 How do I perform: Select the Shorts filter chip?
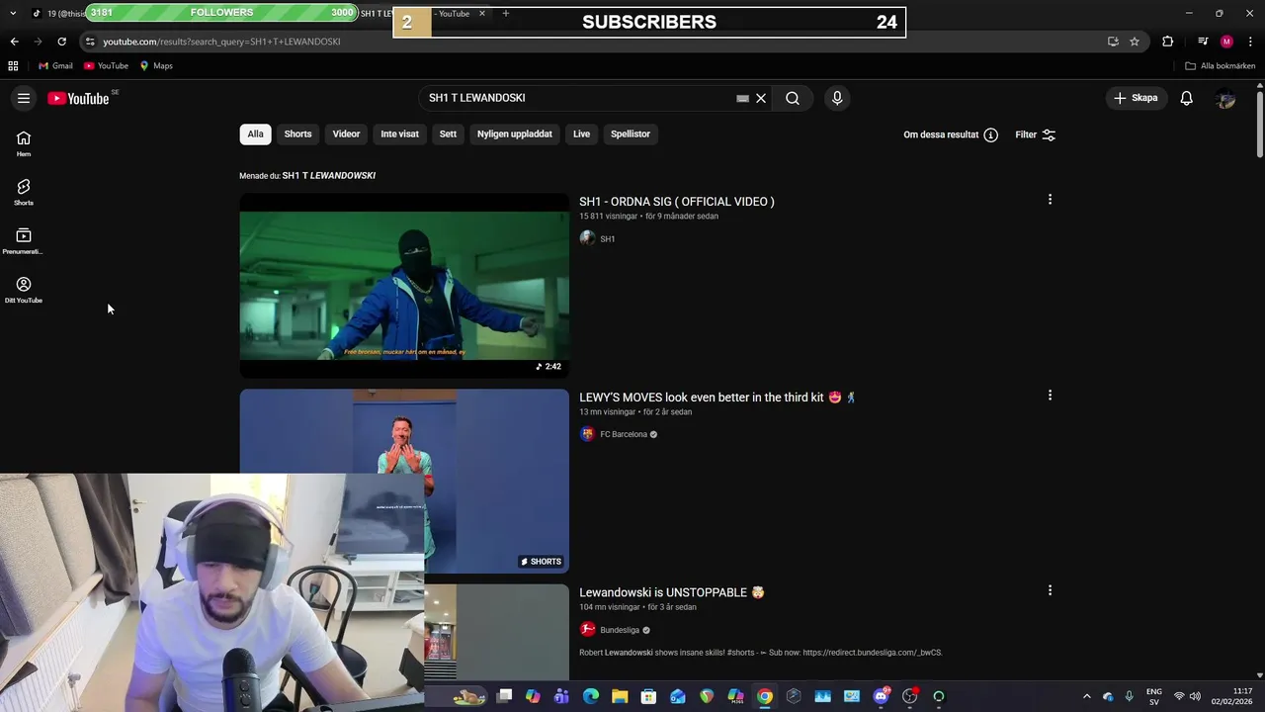[297, 133]
